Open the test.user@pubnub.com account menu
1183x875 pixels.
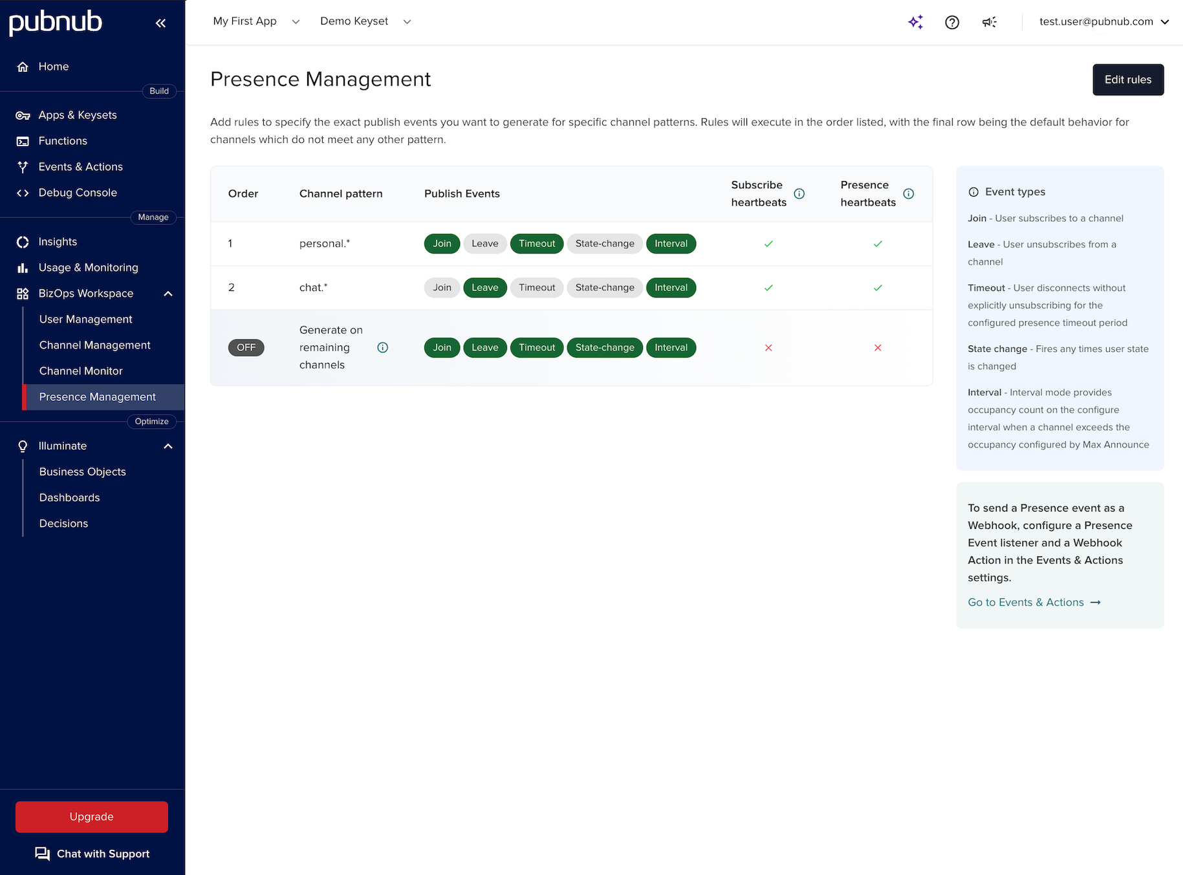1104,22
